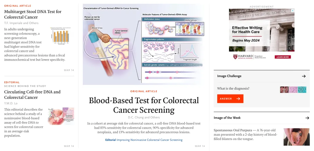
Task: Click the cell-free DNA editorial illustration thumbnail
Action: (x=61, y=116)
